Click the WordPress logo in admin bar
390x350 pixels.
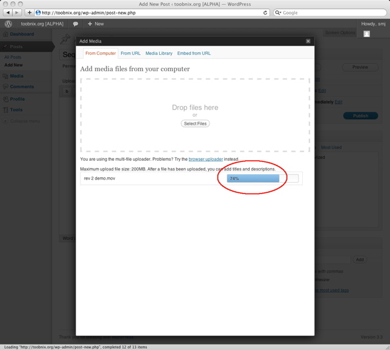(8, 24)
